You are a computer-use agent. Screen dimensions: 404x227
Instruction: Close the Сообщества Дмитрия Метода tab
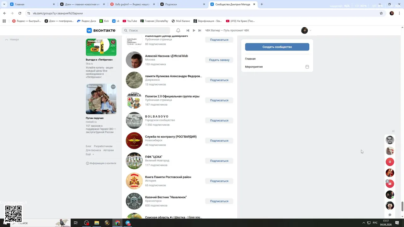[254, 4]
